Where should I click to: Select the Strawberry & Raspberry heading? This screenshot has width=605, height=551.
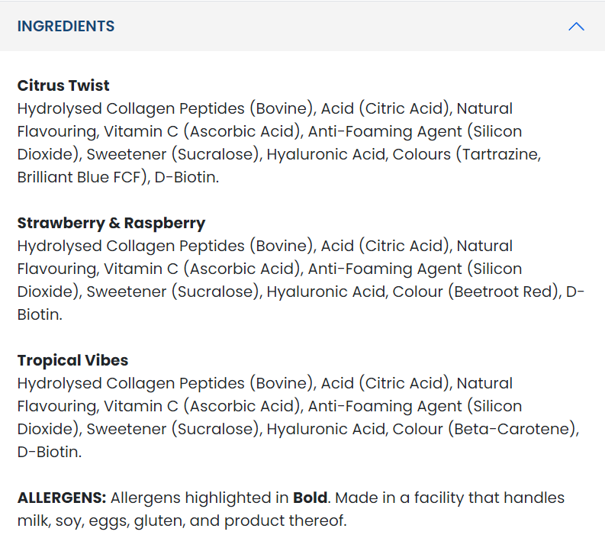pos(111,223)
